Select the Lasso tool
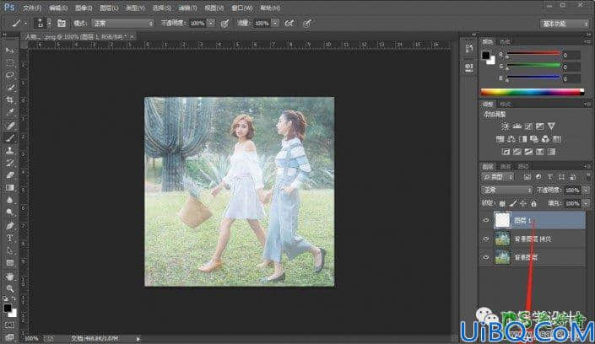The width and height of the screenshot is (595, 344). coord(10,75)
